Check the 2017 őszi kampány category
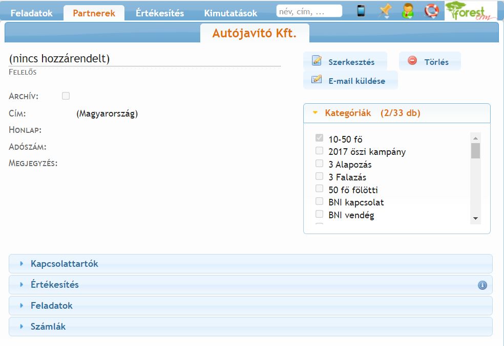The image size is (504, 346). point(320,151)
